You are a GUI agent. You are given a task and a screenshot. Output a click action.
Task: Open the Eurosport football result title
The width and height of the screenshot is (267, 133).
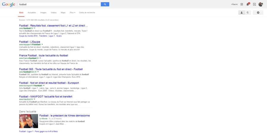(49, 83)
